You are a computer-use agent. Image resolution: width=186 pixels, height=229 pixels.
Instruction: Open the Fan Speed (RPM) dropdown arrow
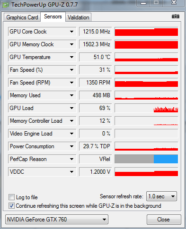[x=71, y=83]
